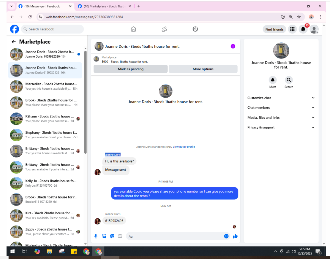Open Windows Start menu
The height and width of the screenshot is (259, 330).
point(12,251)
